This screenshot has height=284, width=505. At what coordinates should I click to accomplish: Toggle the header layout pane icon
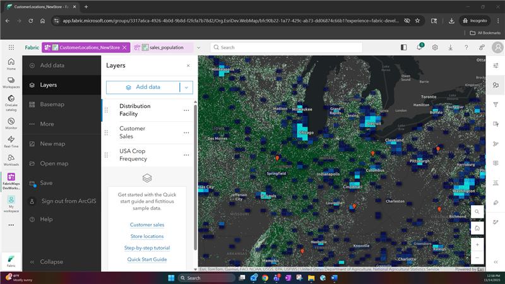point(403,47)
